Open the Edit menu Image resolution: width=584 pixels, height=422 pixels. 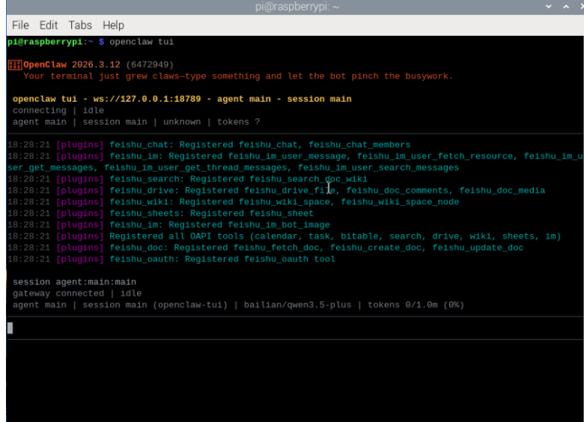coord(49,25)
